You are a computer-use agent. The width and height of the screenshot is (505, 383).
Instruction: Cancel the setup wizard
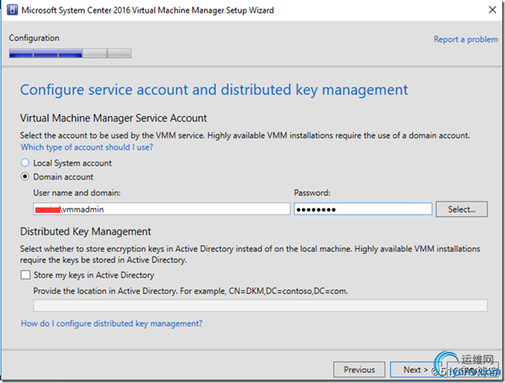click(472, 370)
